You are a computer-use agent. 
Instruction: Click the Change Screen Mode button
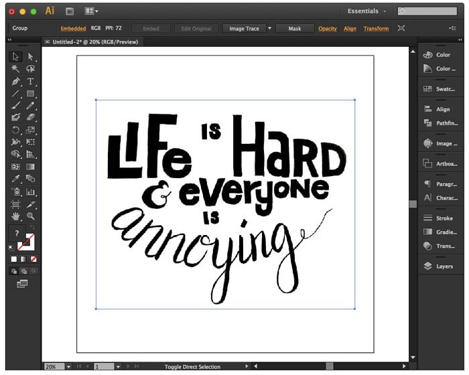(22, 283)
